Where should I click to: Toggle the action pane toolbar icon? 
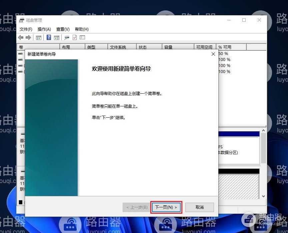point(57,38)
